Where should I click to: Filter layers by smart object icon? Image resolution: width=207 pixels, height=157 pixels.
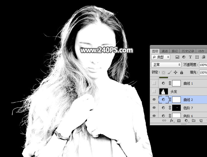(x=203, y=57)
